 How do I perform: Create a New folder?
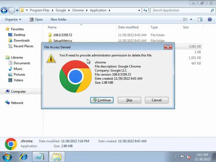tap(59, 19)
